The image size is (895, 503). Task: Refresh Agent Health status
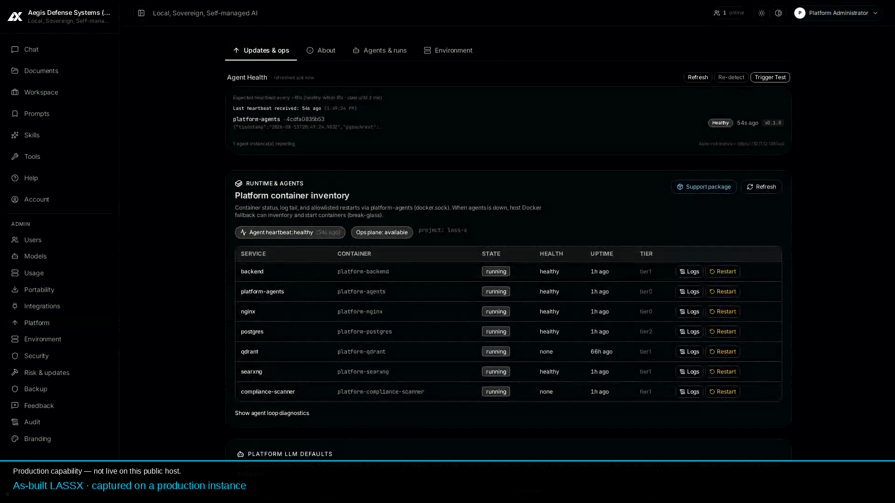tap(698, 77)
